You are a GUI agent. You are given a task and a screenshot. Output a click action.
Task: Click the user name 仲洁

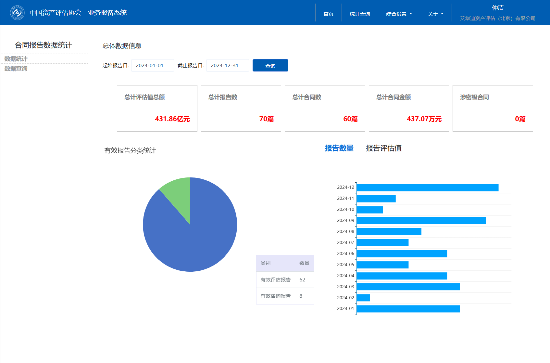pos(497,8)
